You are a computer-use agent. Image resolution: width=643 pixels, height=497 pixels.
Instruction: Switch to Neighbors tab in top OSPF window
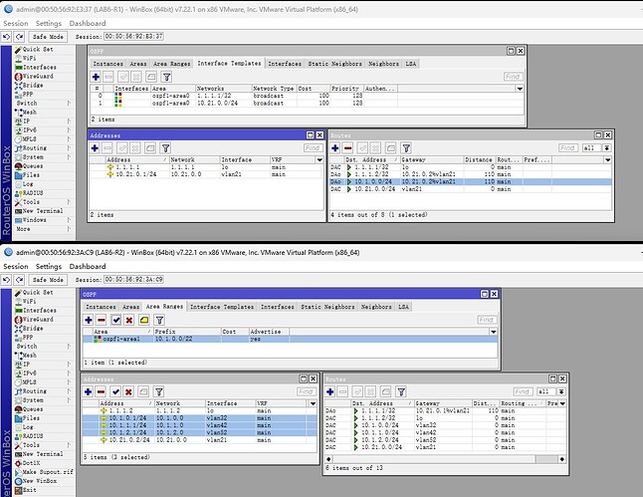tap(383, 64)
